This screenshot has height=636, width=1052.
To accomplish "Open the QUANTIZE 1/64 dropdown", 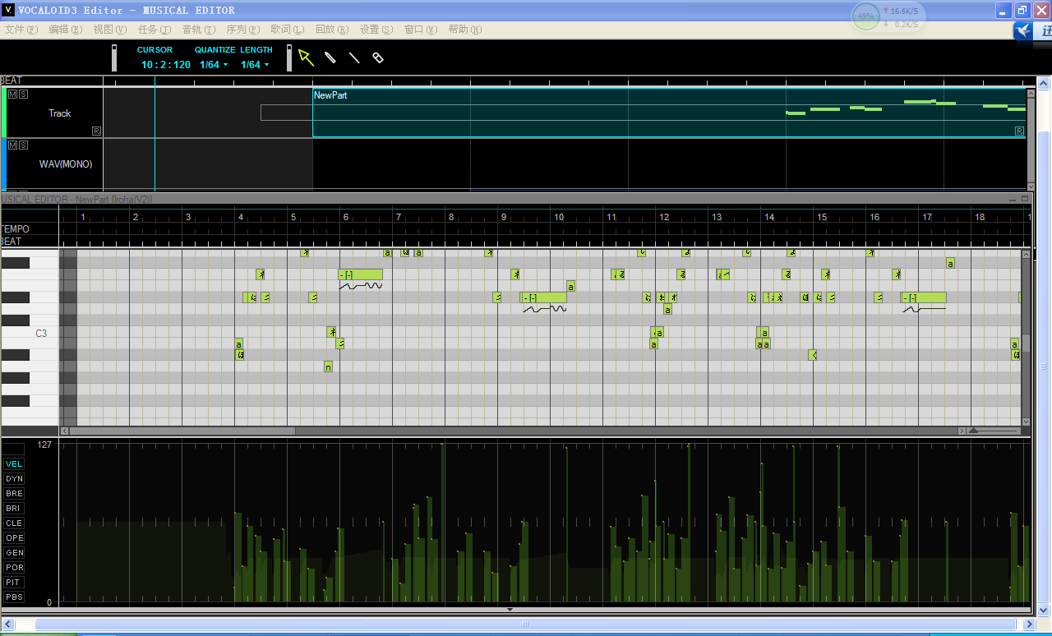I will click(x=214, y=65).
